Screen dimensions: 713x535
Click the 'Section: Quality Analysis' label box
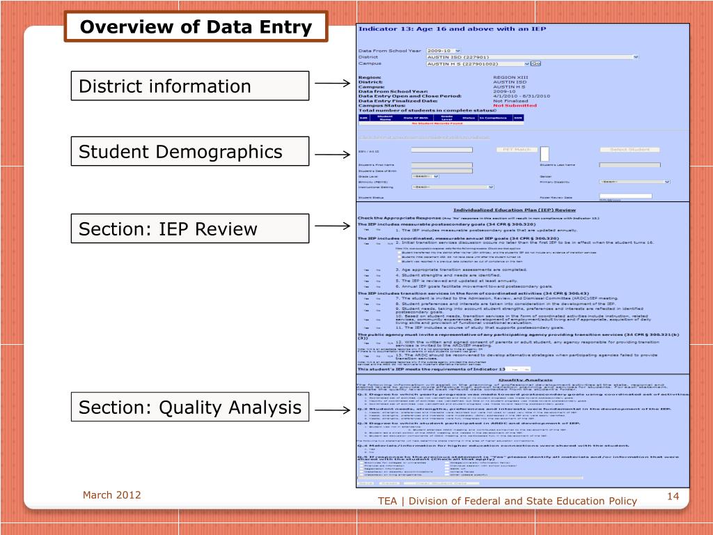[190, 407]
